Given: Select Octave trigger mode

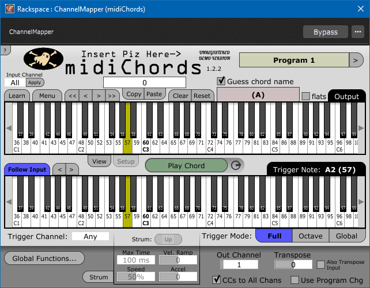Looking at the screenshot, I should click(310, 236).
